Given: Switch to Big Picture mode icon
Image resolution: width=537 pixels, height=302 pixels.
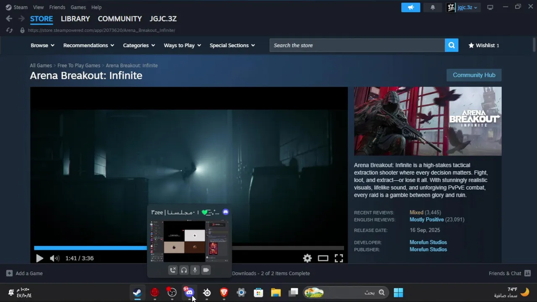Looking at the screenshot, I should coord(490,7).
